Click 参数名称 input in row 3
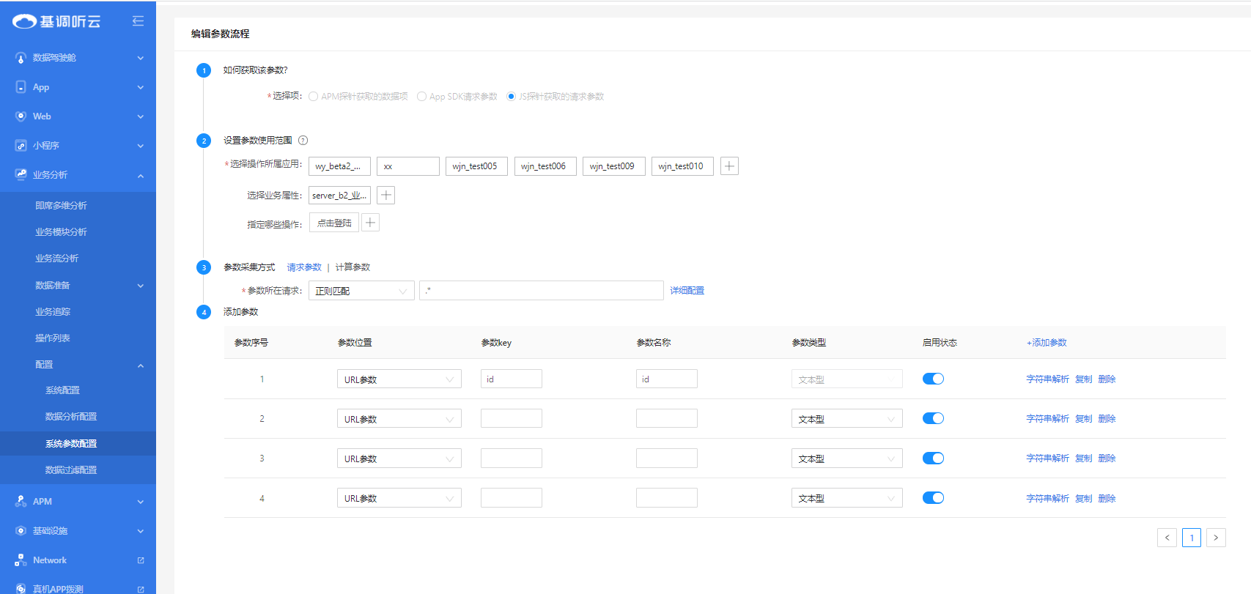The width and height of the screenshot is (1251, 594). pyautogui.click(x=667, y=458)
